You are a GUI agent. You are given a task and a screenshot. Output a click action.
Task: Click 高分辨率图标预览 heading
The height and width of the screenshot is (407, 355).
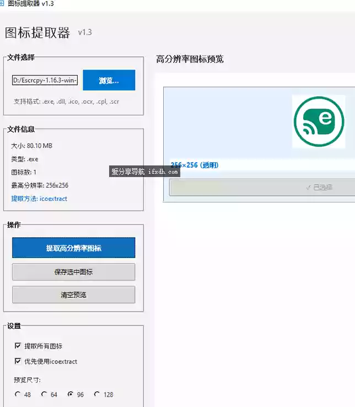(x=190, y=59)
